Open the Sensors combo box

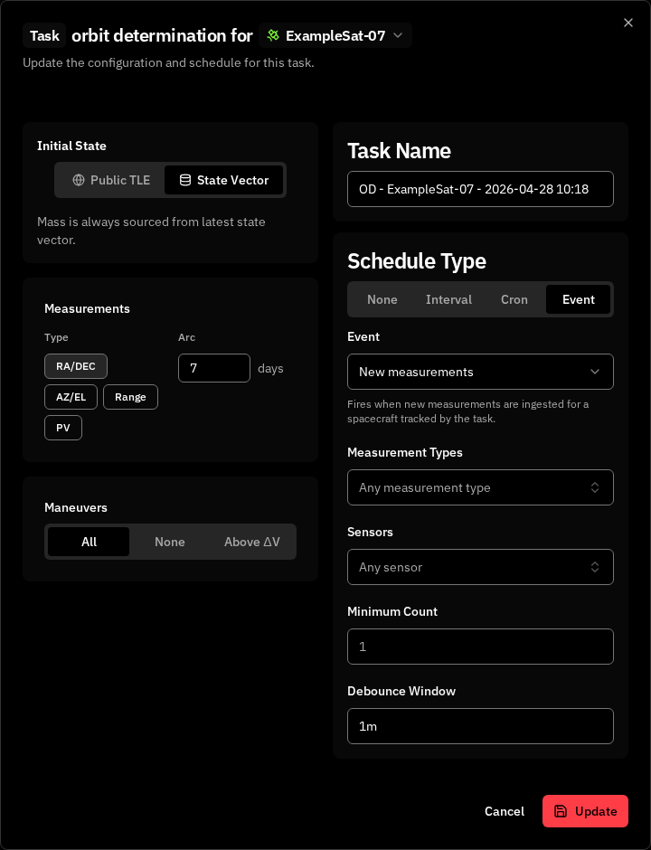(x=480, y=567)
